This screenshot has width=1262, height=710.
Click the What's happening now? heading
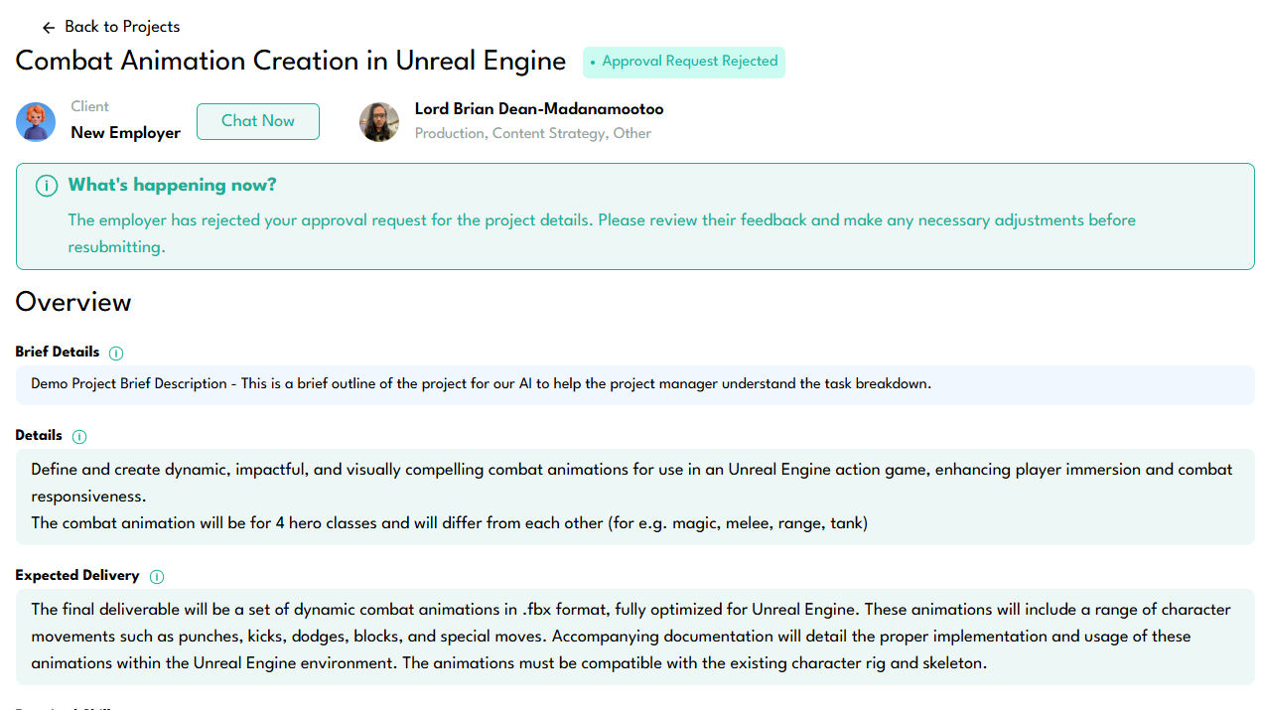(173, 185)
